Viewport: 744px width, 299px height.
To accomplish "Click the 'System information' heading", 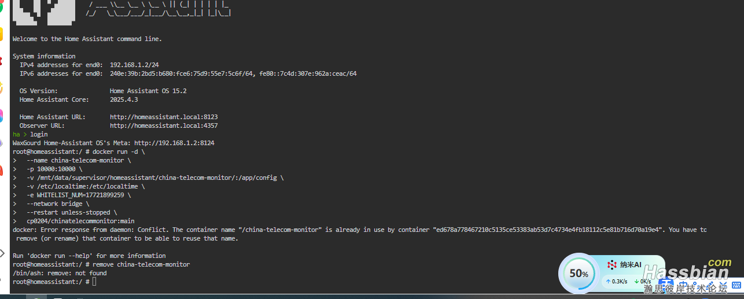I will point(44,56).
